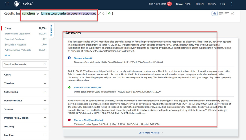Screen dimensions: 246x140
Task: Switch to title-only view icon
Action: tap(226, 13)
